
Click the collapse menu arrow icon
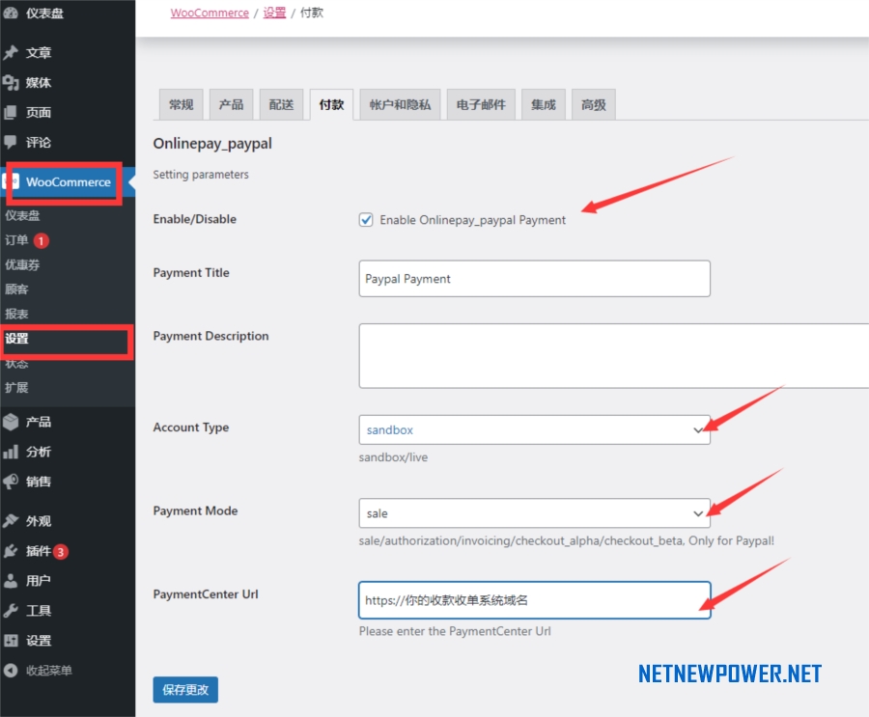[11, 671]
